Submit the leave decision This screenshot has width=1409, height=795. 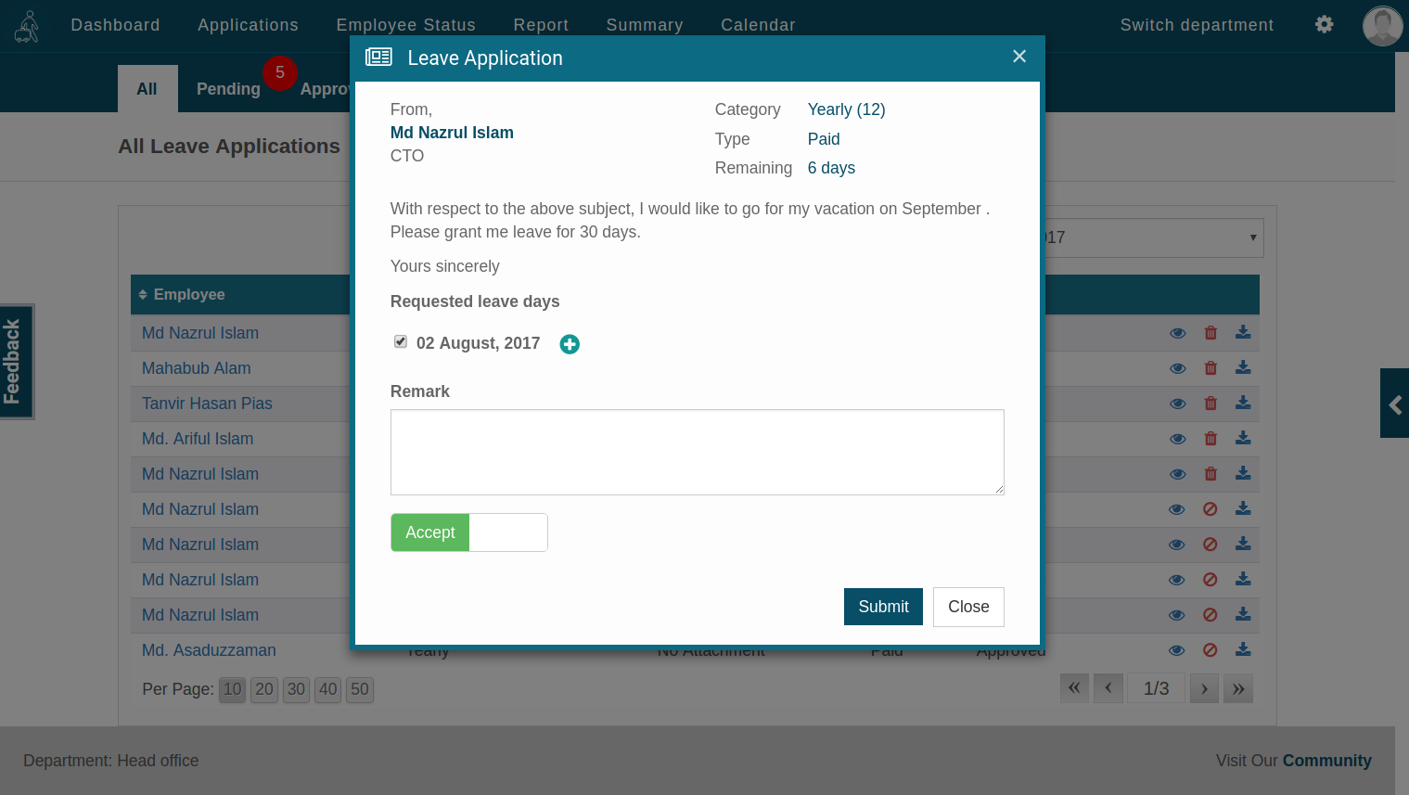(883, 607)
